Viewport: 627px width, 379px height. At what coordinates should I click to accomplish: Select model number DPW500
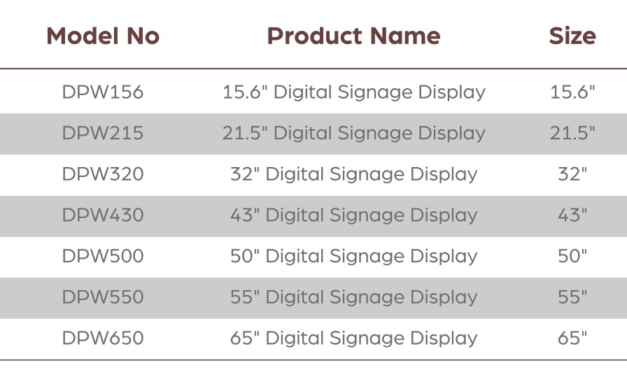pos(103,257)
